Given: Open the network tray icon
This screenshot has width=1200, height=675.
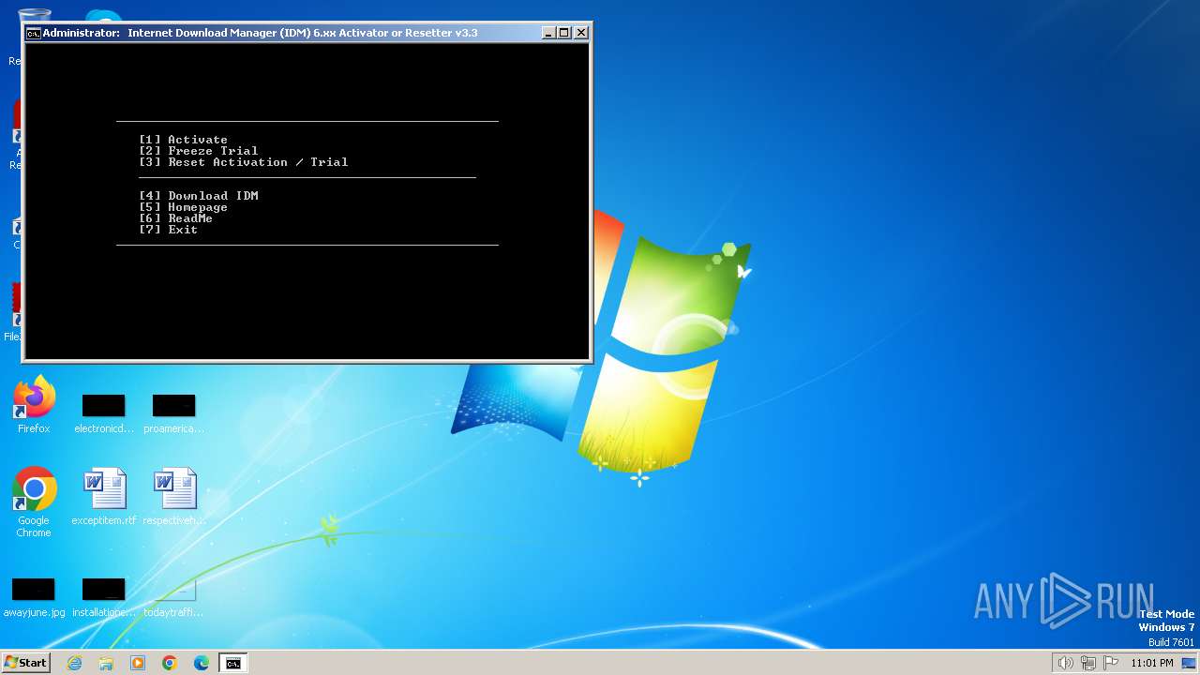Looking at the screenshot, I should [1088, 663].
